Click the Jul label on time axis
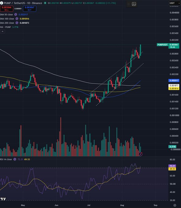This screenshot has width=181, height=208. point(89,205)
